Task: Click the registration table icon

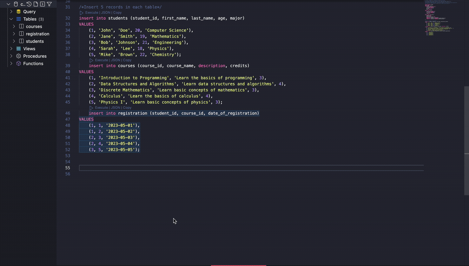Action: [21, 34]
